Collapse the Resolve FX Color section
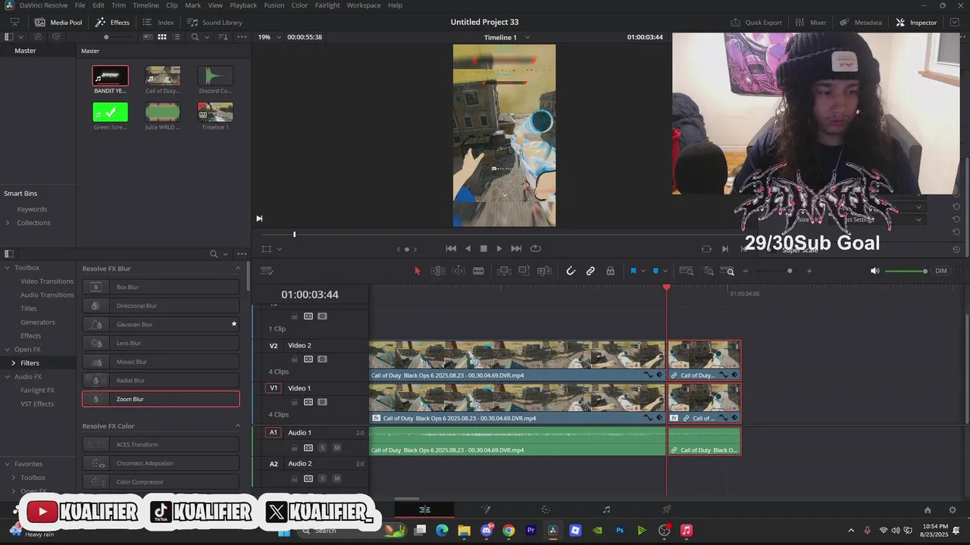The height and width of the screenshot is (545, 970). (238, 426)
